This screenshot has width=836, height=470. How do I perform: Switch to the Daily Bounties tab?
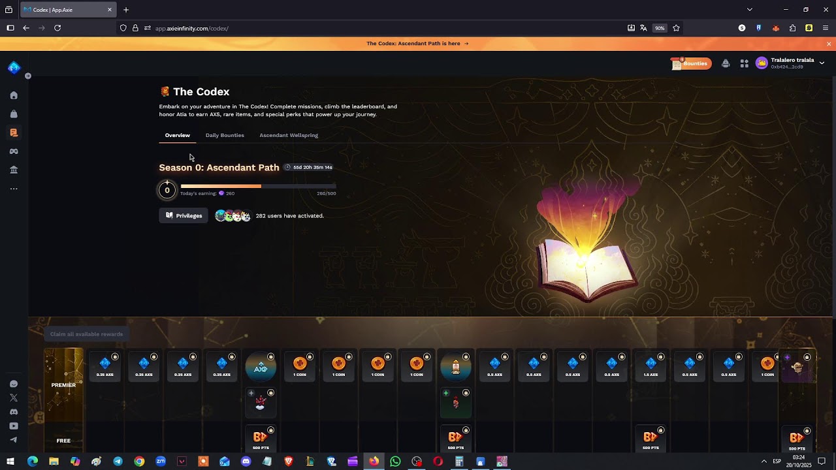(x=225, y=135)
